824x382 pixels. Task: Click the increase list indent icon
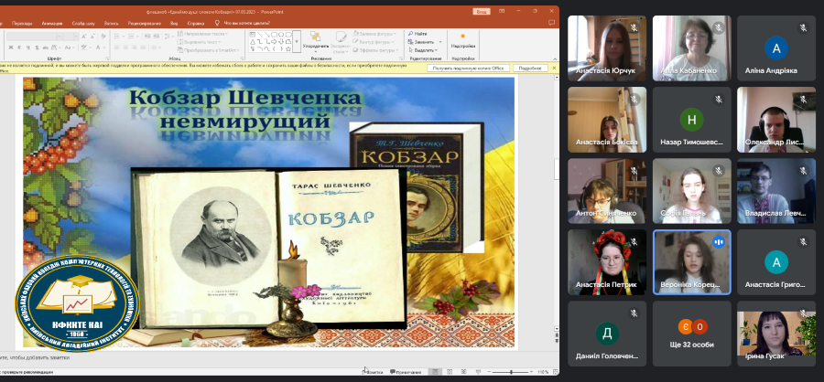[x=156, y=37]
